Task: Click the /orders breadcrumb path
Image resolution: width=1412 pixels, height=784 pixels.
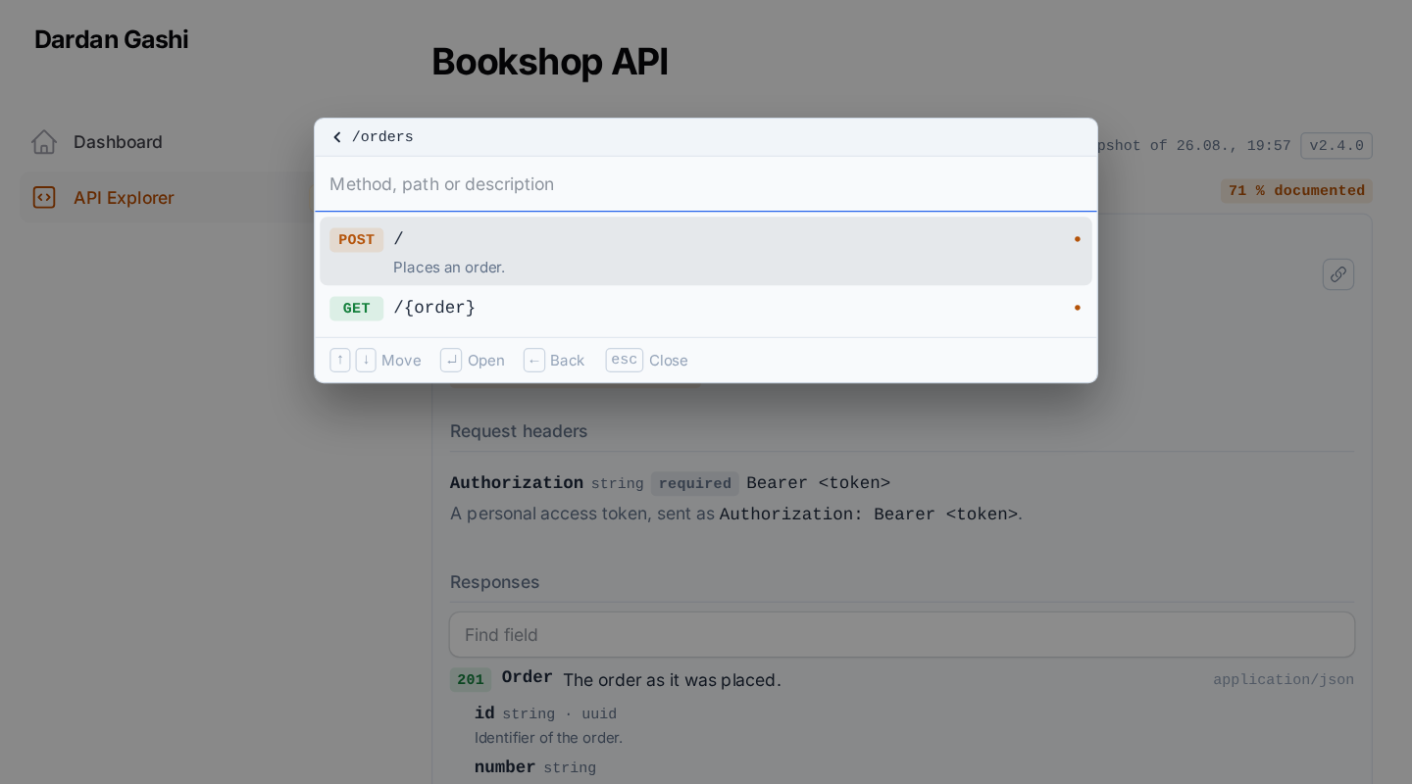Action: (x=382, y=137)
